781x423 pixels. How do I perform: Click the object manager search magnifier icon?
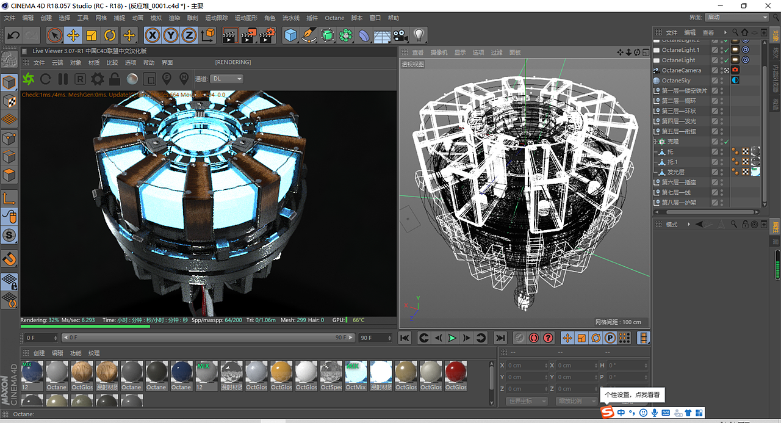click(x=736, y=32)
